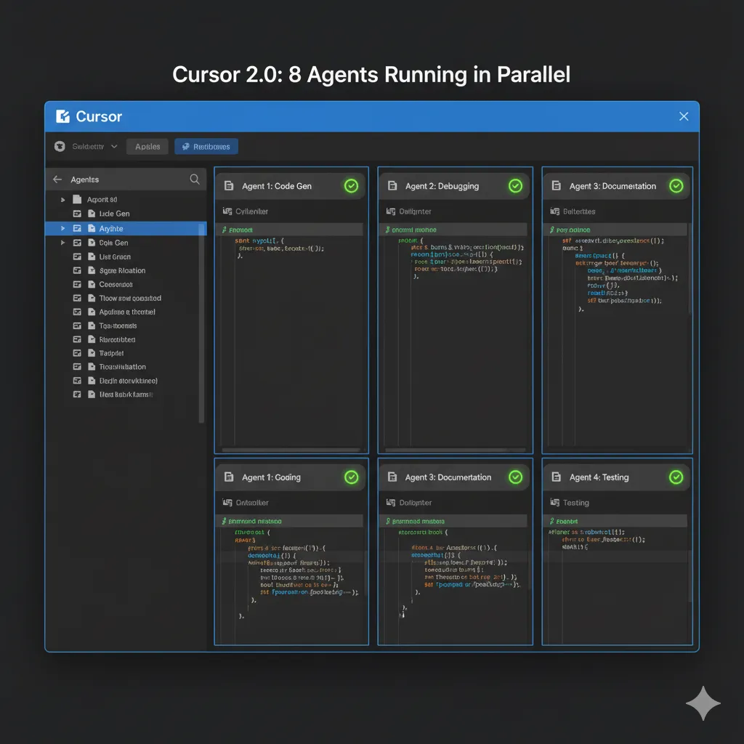Collapse the Aryihte tree entry

pos(62,228)
